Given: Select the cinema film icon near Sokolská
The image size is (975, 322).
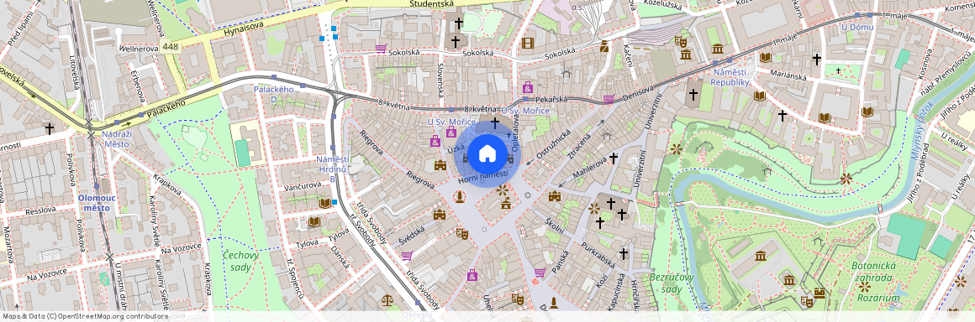Looking at the screenshot, I should click(528, 43).
